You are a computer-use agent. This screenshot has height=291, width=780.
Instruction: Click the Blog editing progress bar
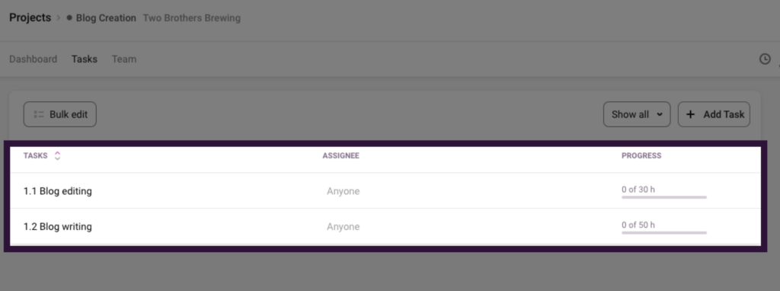click(664, 197)
